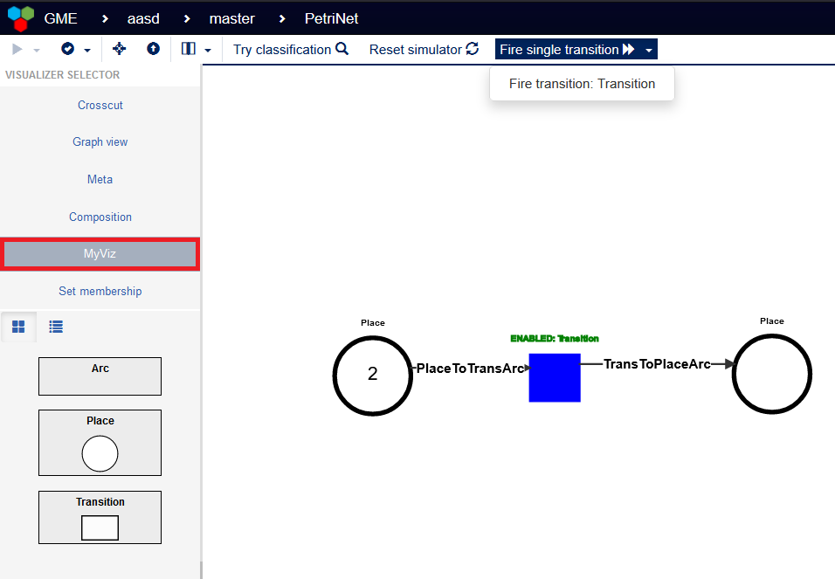Click the crosshair toolbar icon

click(x=119, y=50)
